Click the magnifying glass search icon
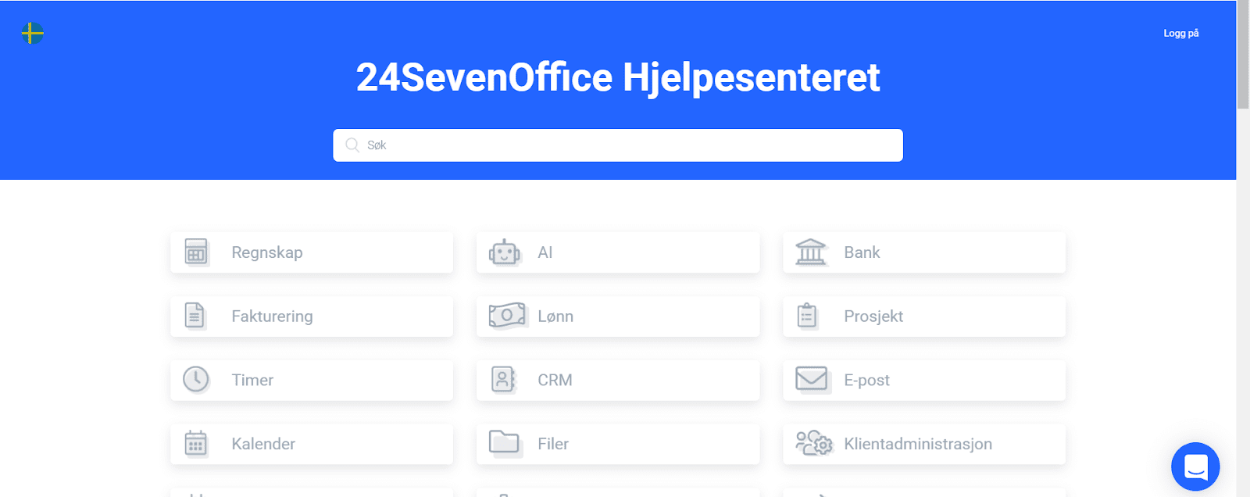 (352, 145)
